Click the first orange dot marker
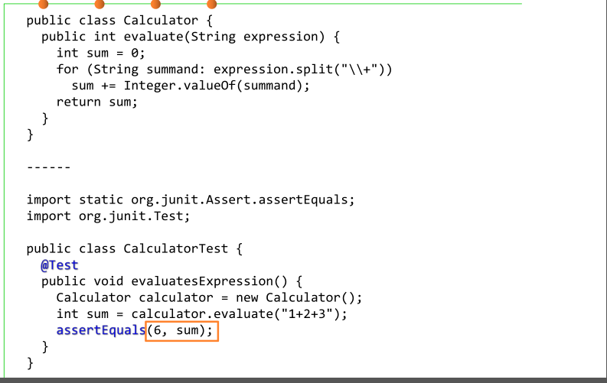This screenshot has width=607, height=383. point(44,4)
